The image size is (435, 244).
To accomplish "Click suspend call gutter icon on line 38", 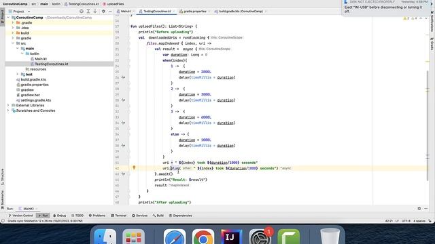I will [123, 146].
